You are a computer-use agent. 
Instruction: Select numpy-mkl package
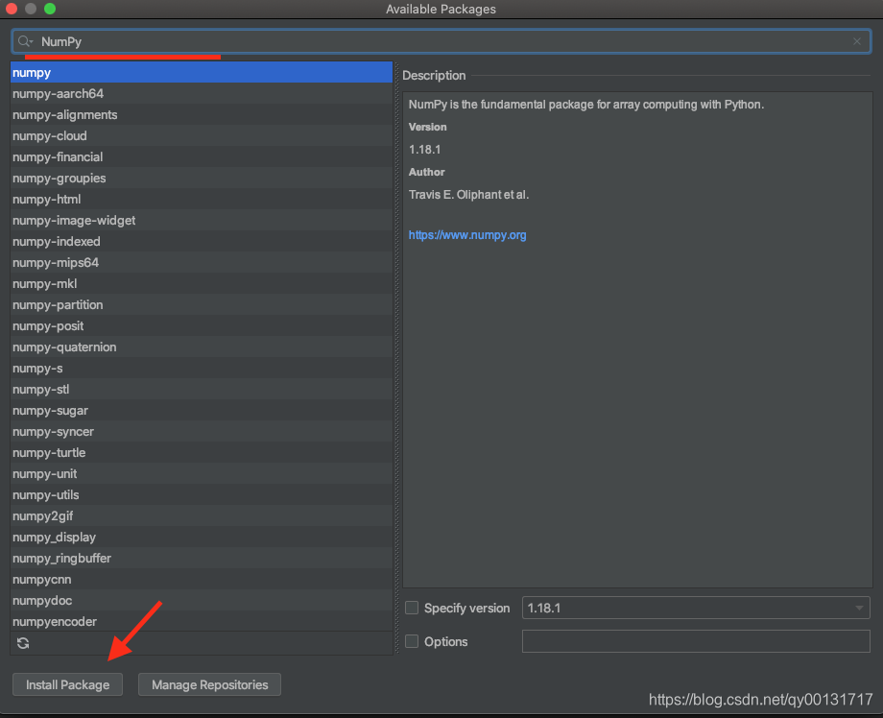coord(201,284)
